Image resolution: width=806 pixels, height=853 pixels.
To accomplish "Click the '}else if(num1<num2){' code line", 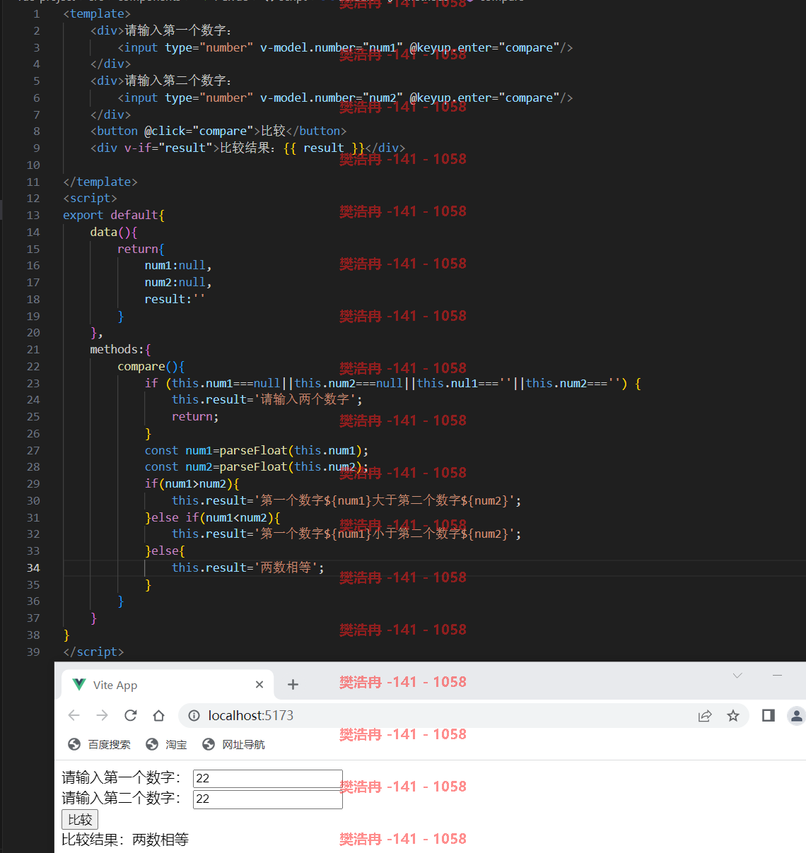I will pyautogui.click(x=213, y=517).
